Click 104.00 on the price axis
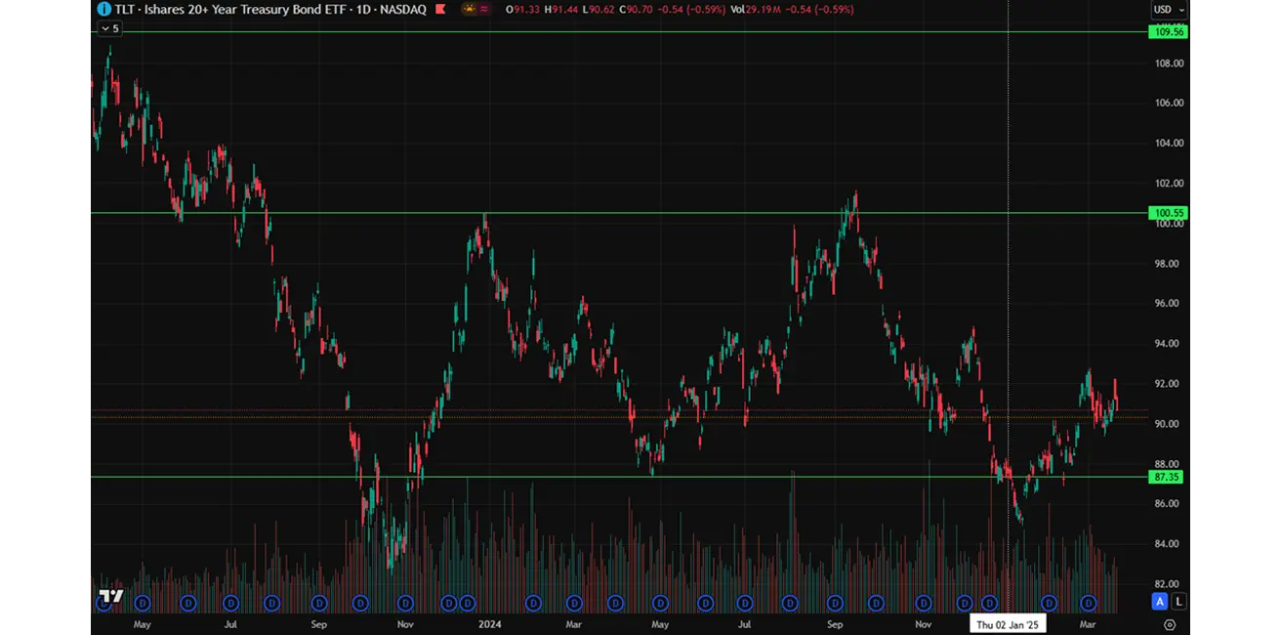This screenshot has height=635, width=1281. click(x=1170, y=143)
